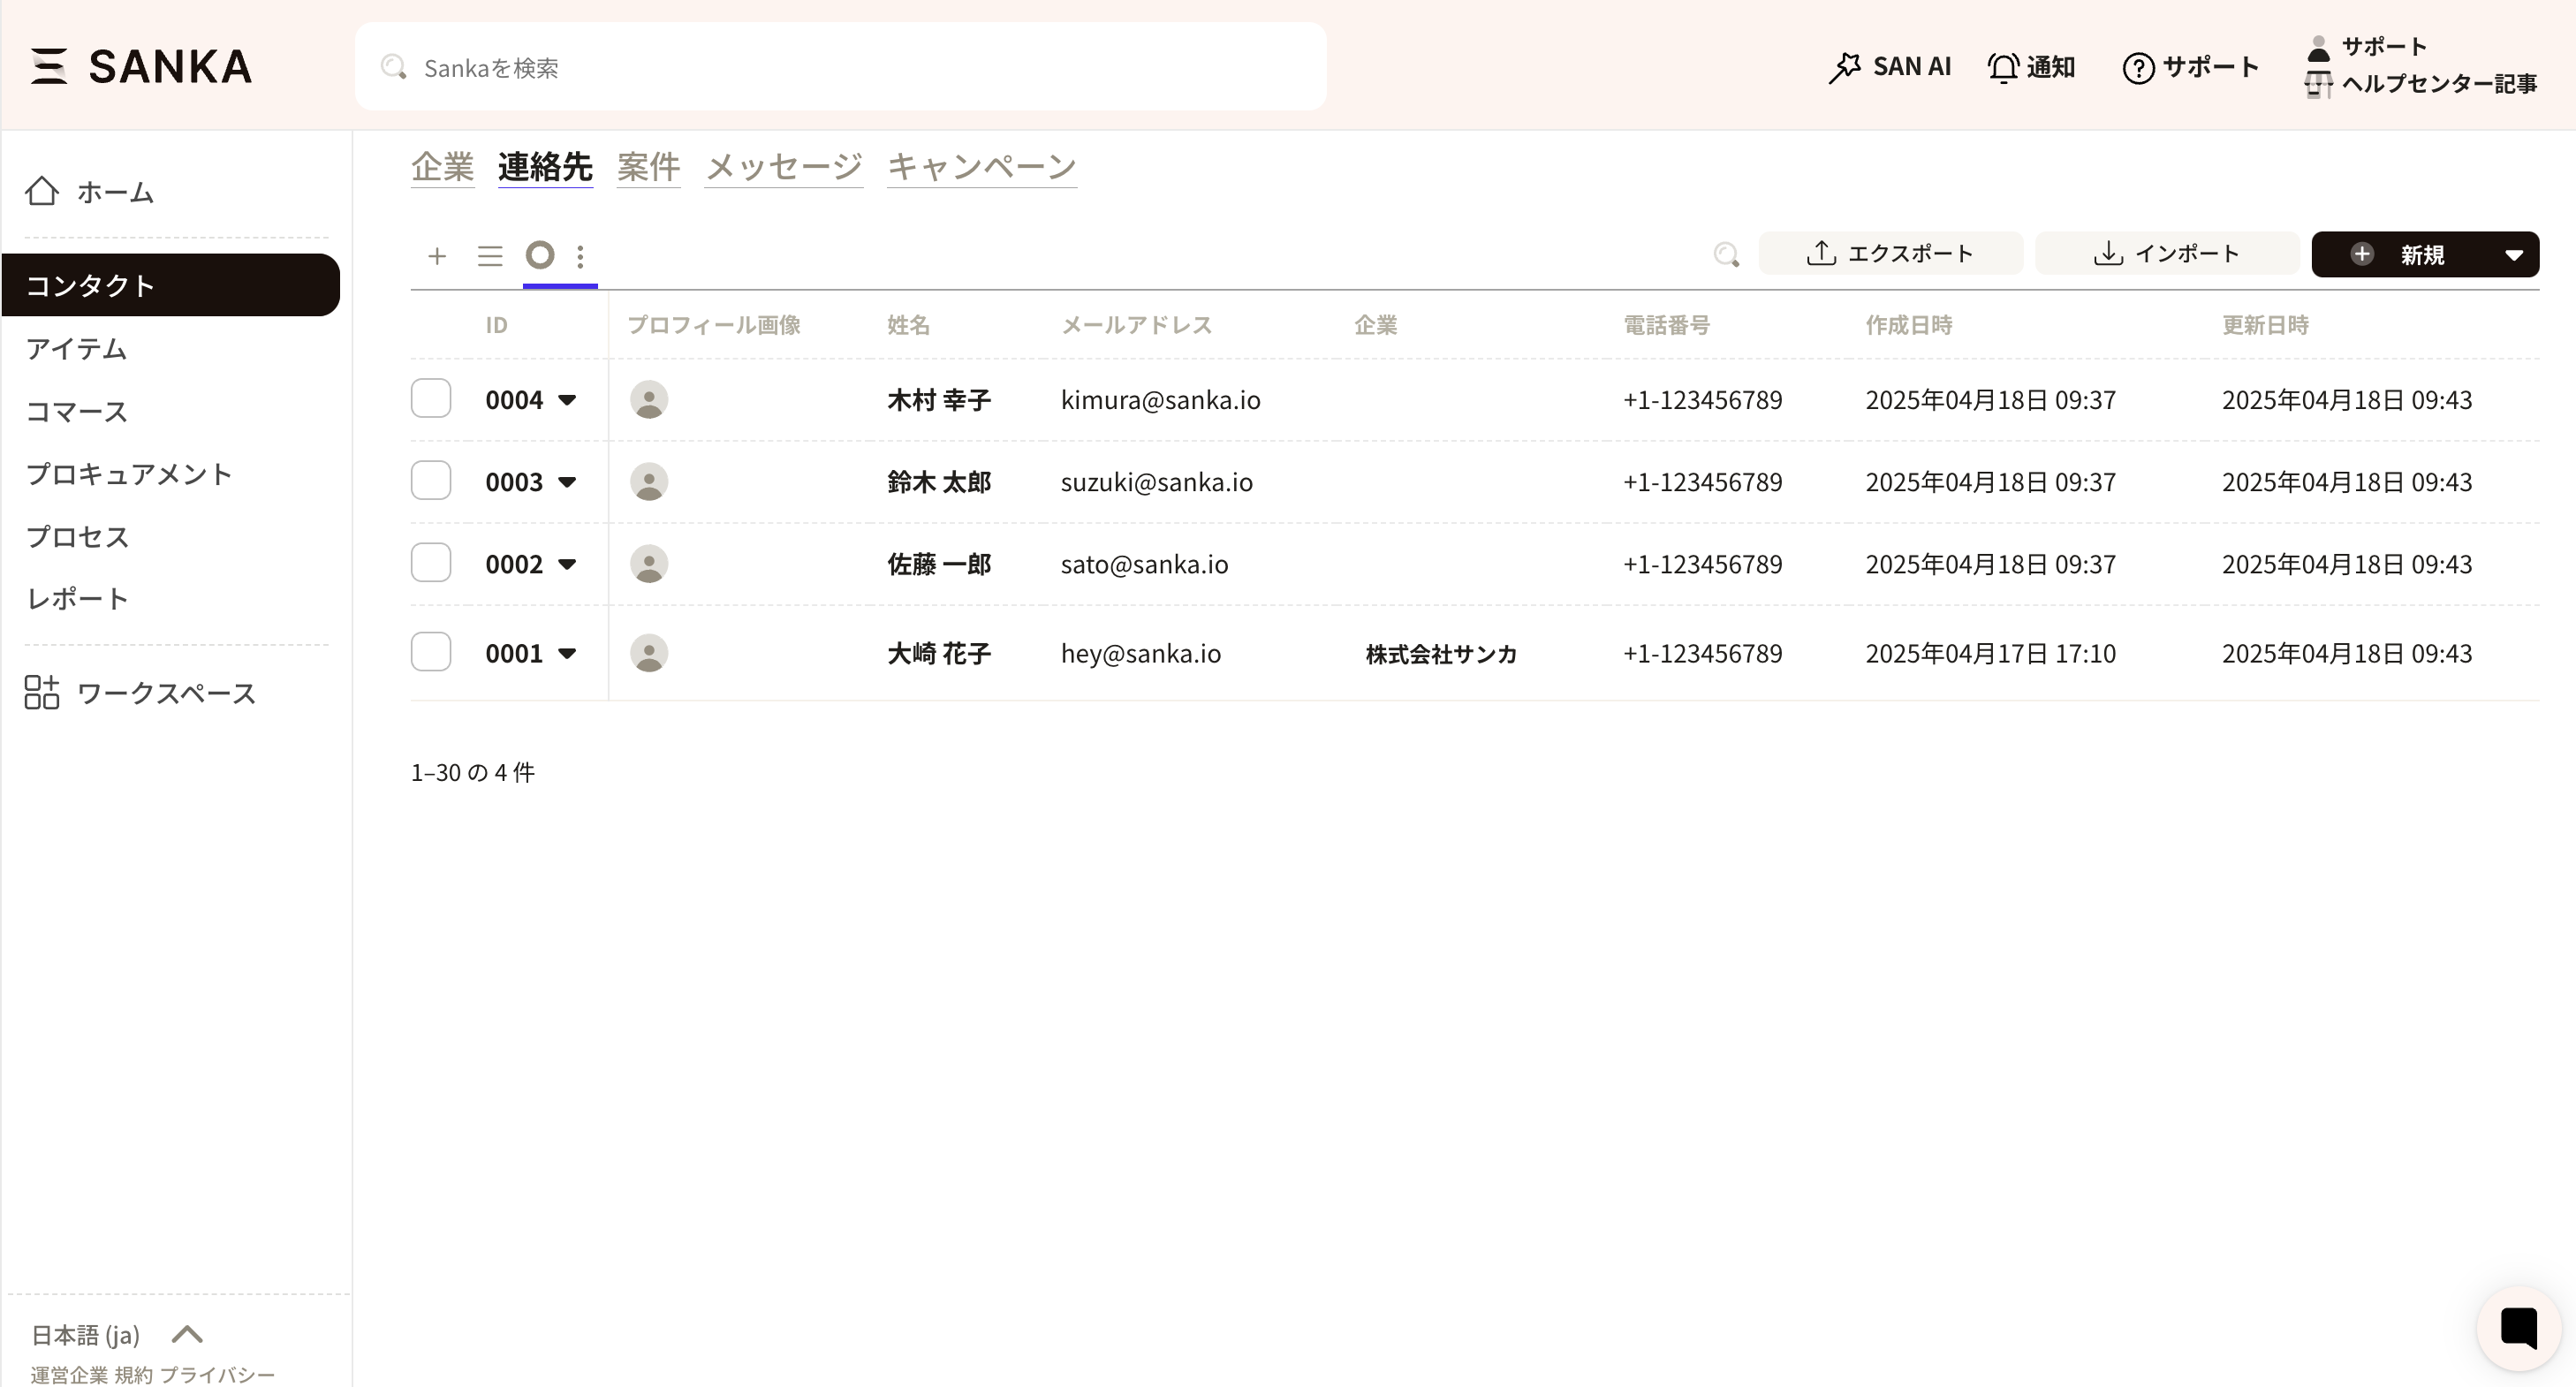Check the box next to 0001
This screenshot has width=2576, height=1387.
pos(431,652)
